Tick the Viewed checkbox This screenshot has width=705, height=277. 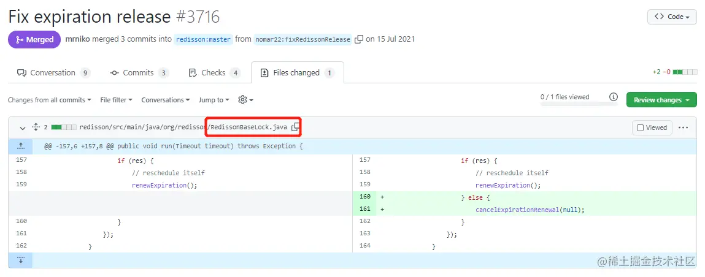[640, 128]
